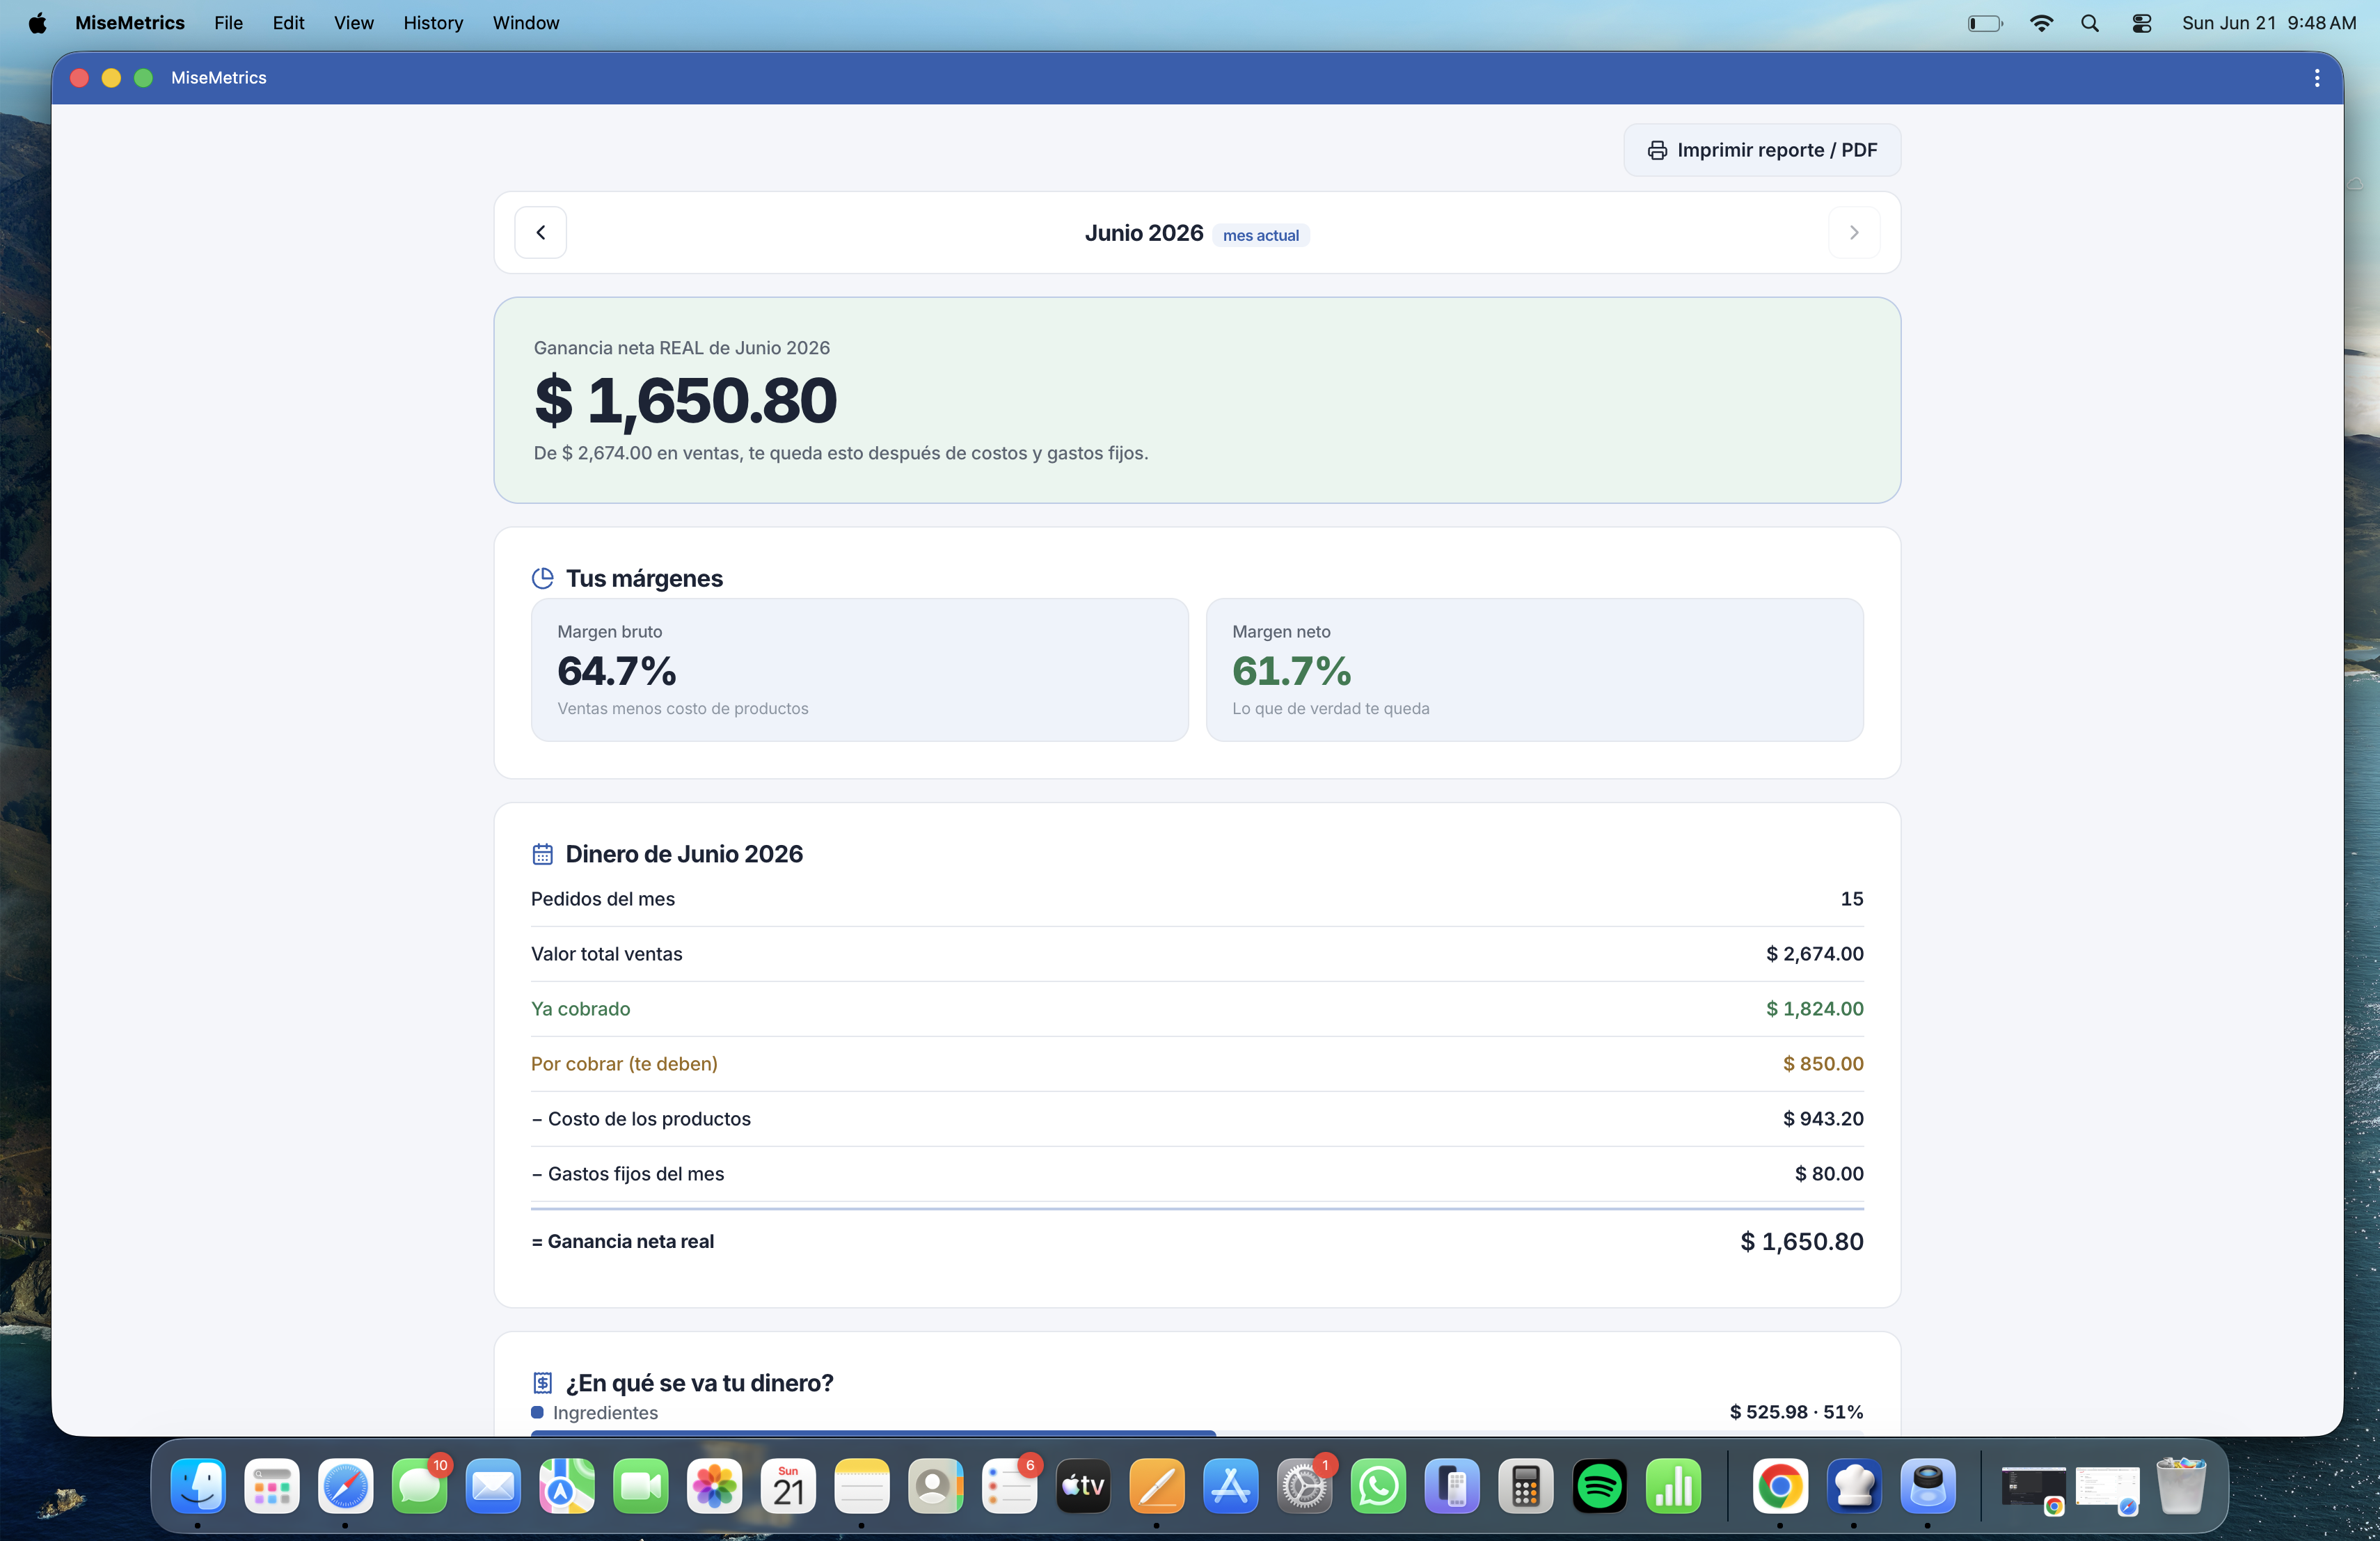The image size is (2380, 1541).
Task: Open Notes from the dock
Action: coord(862,1486)
